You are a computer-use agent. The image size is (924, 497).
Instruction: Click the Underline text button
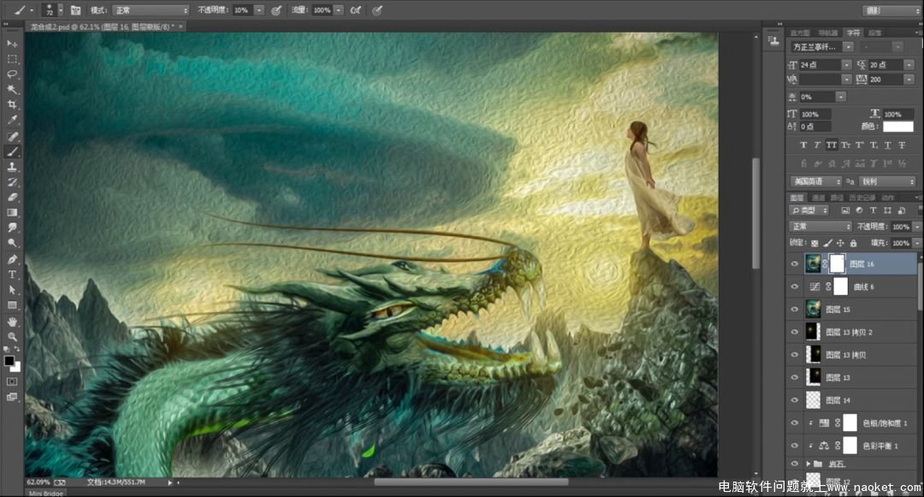coord(887,145)
